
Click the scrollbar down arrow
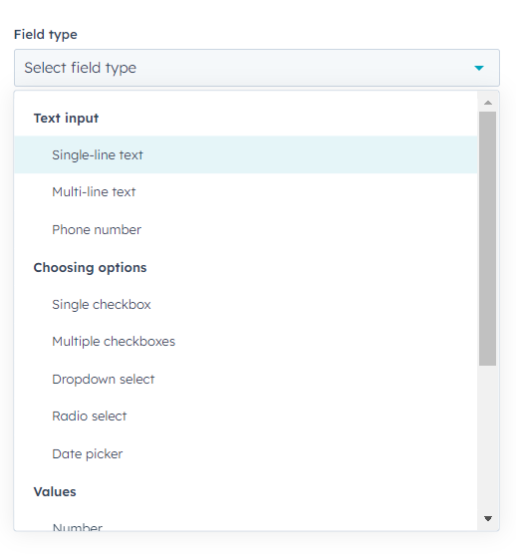click(x=488, y=518)
